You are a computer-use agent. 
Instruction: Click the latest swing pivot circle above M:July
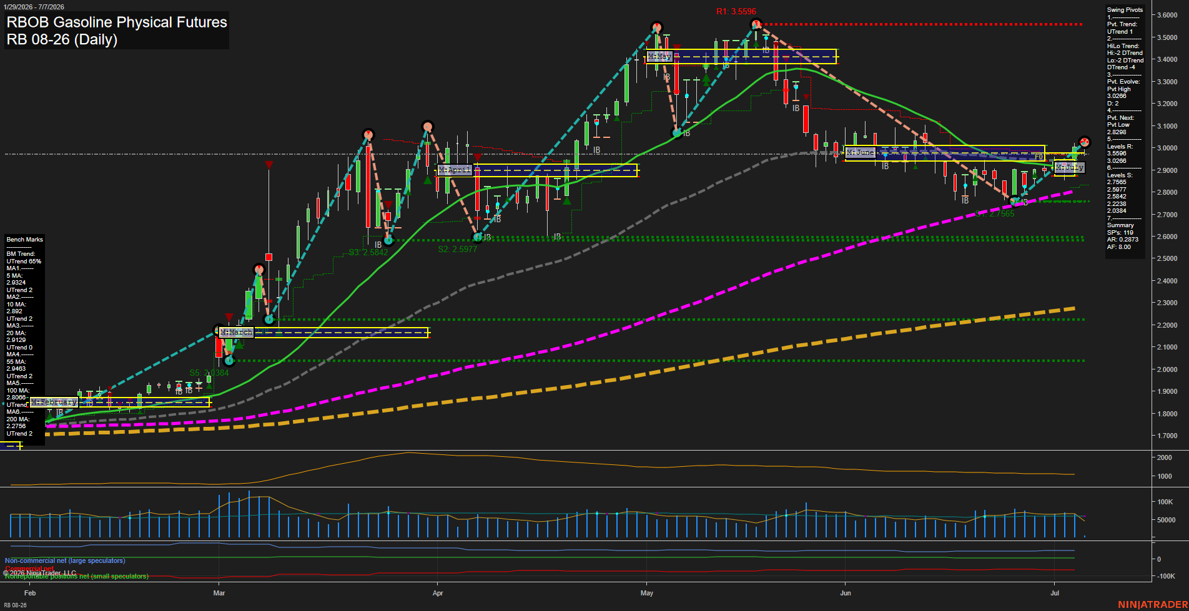pos(1084,142)
